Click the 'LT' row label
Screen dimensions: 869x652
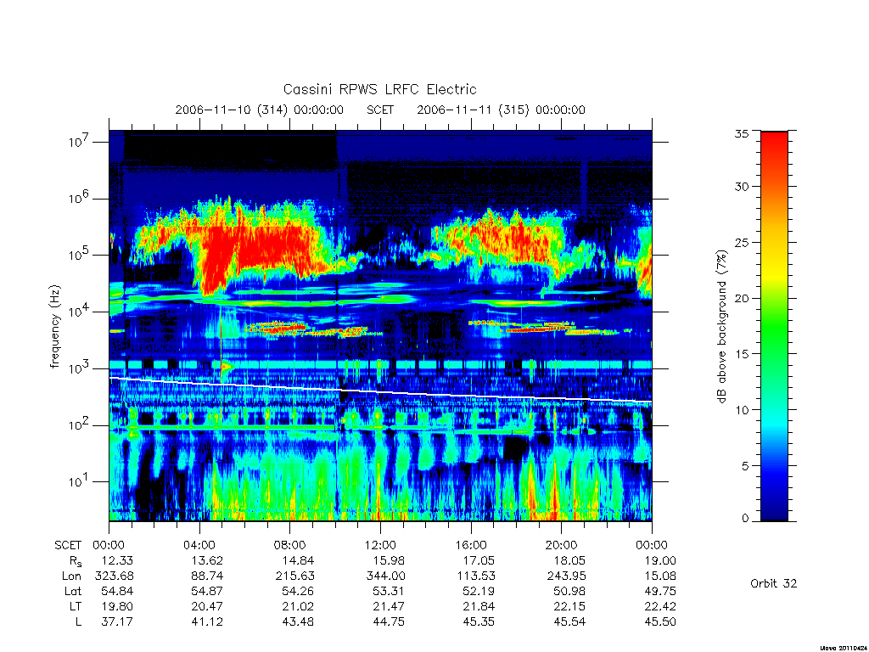point(76,606)
